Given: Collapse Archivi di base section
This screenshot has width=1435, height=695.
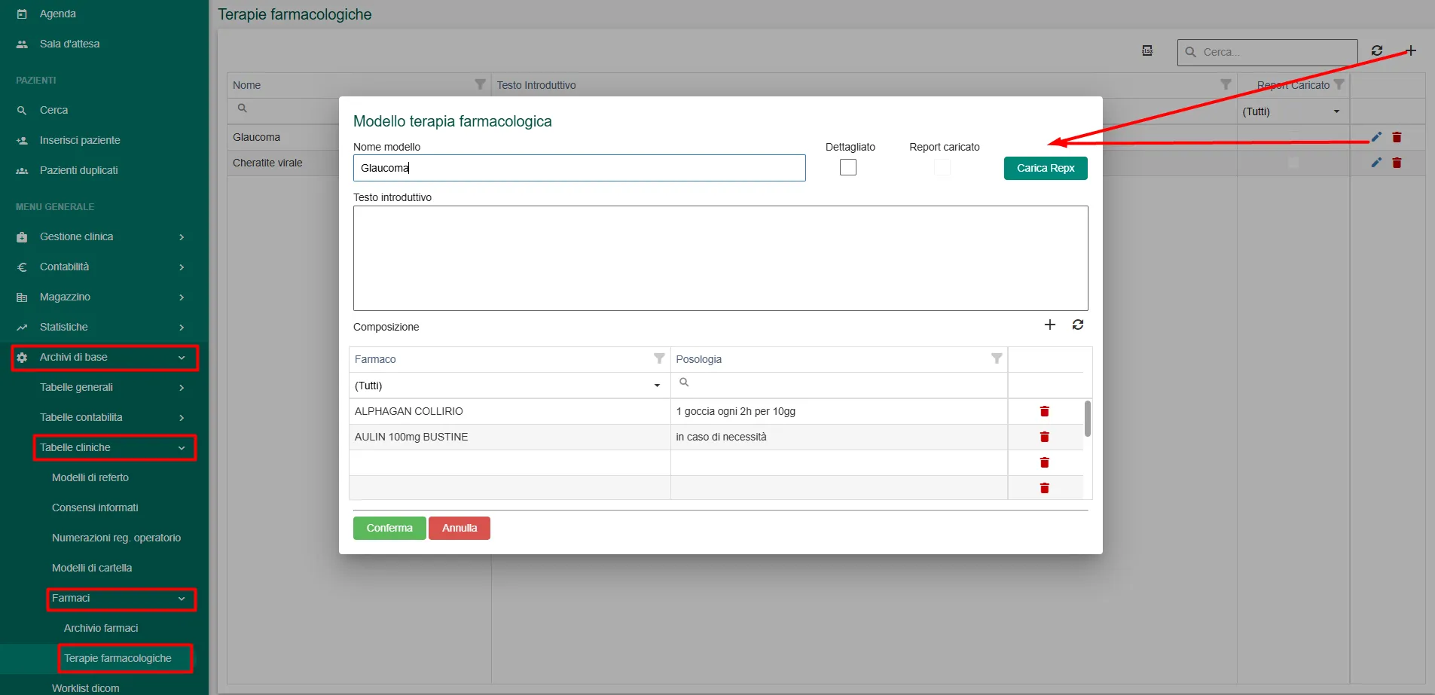Looking at the screenshot, I should click(x=105, y=357).
